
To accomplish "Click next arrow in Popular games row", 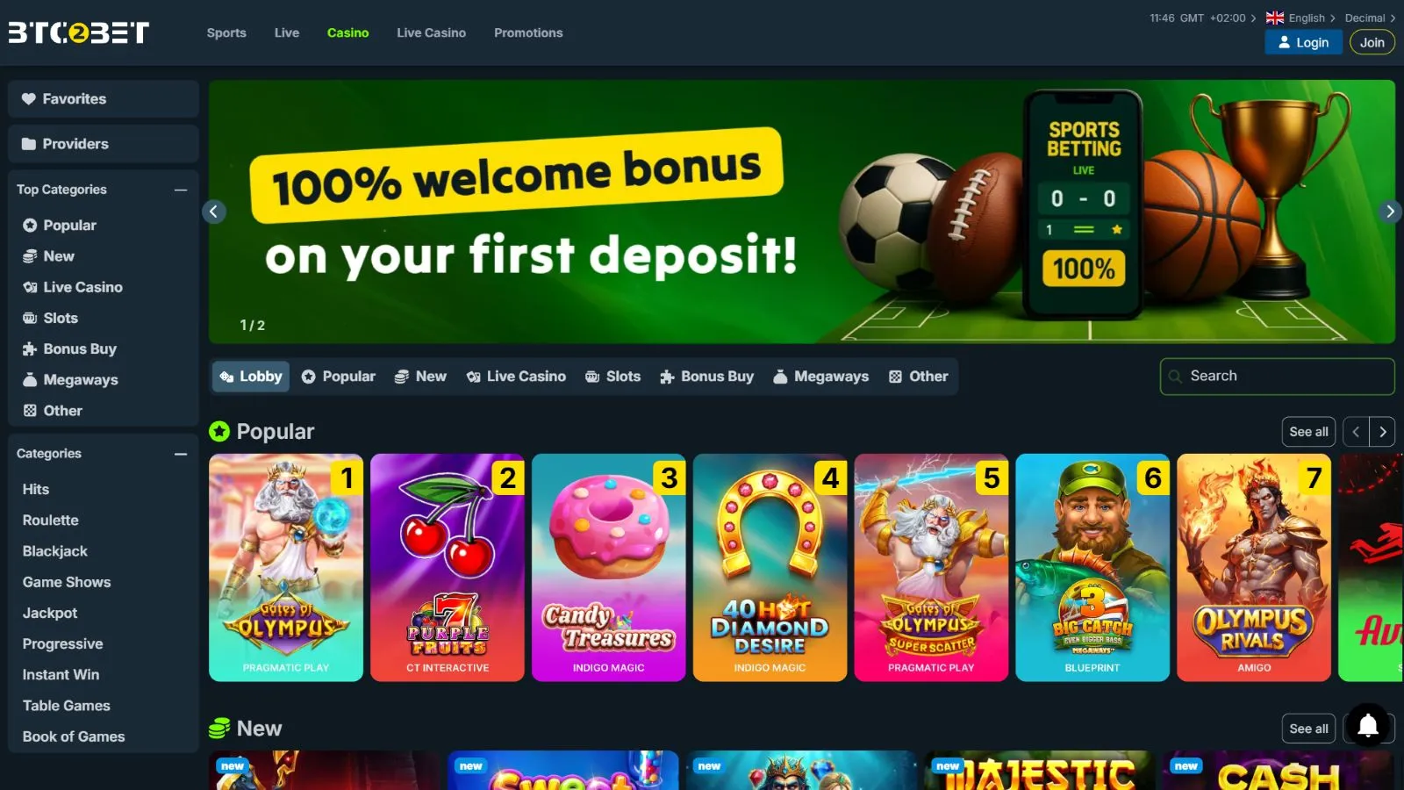I will pyautogui.click(x=1383, y=432).
